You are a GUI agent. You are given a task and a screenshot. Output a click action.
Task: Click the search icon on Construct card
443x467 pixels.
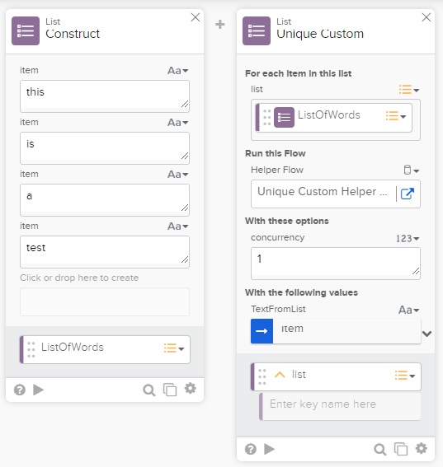[x=148, y=390]
